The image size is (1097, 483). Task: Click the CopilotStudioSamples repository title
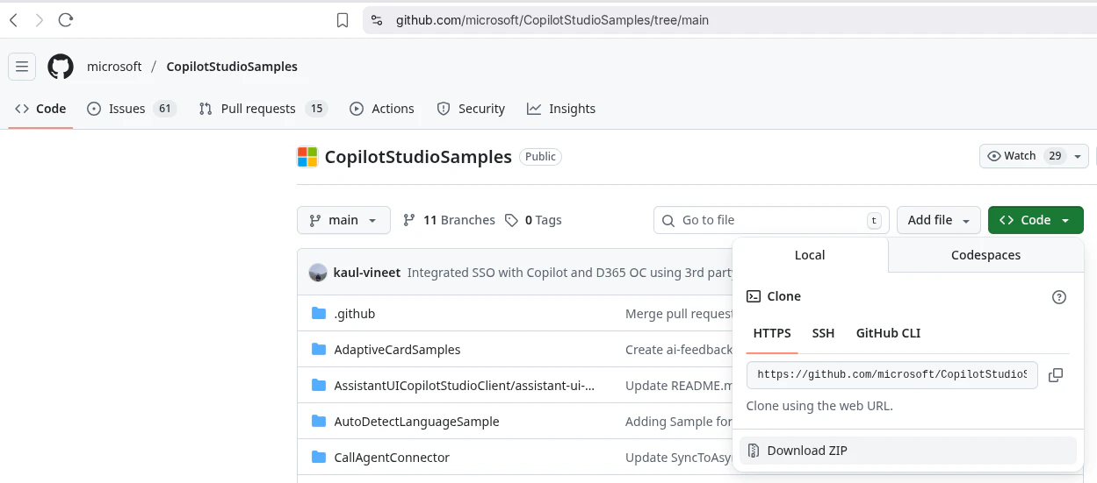(418, 157)
